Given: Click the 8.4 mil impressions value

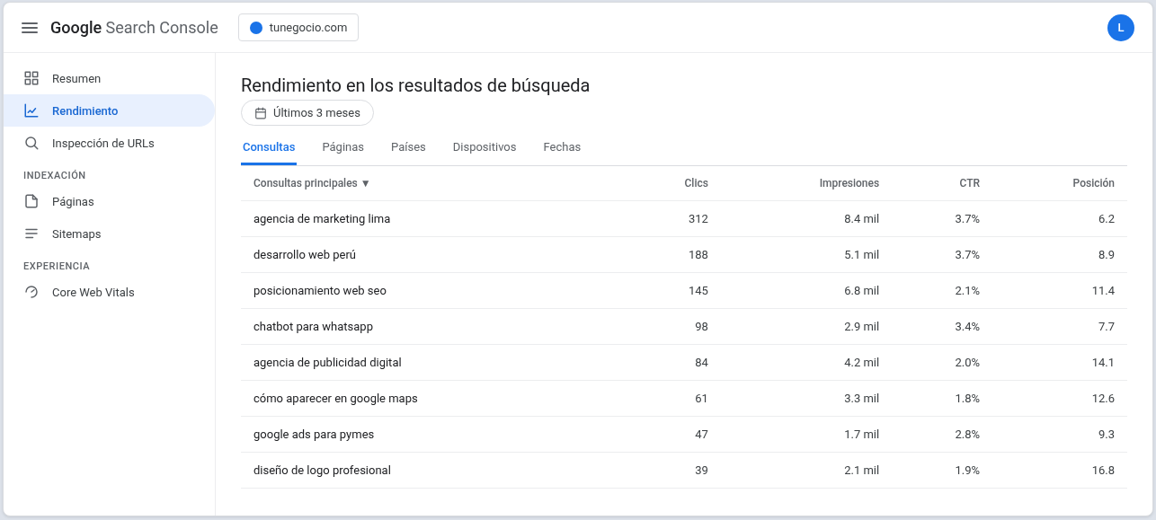Looking at the screenshot, I should tap(861, 219).
